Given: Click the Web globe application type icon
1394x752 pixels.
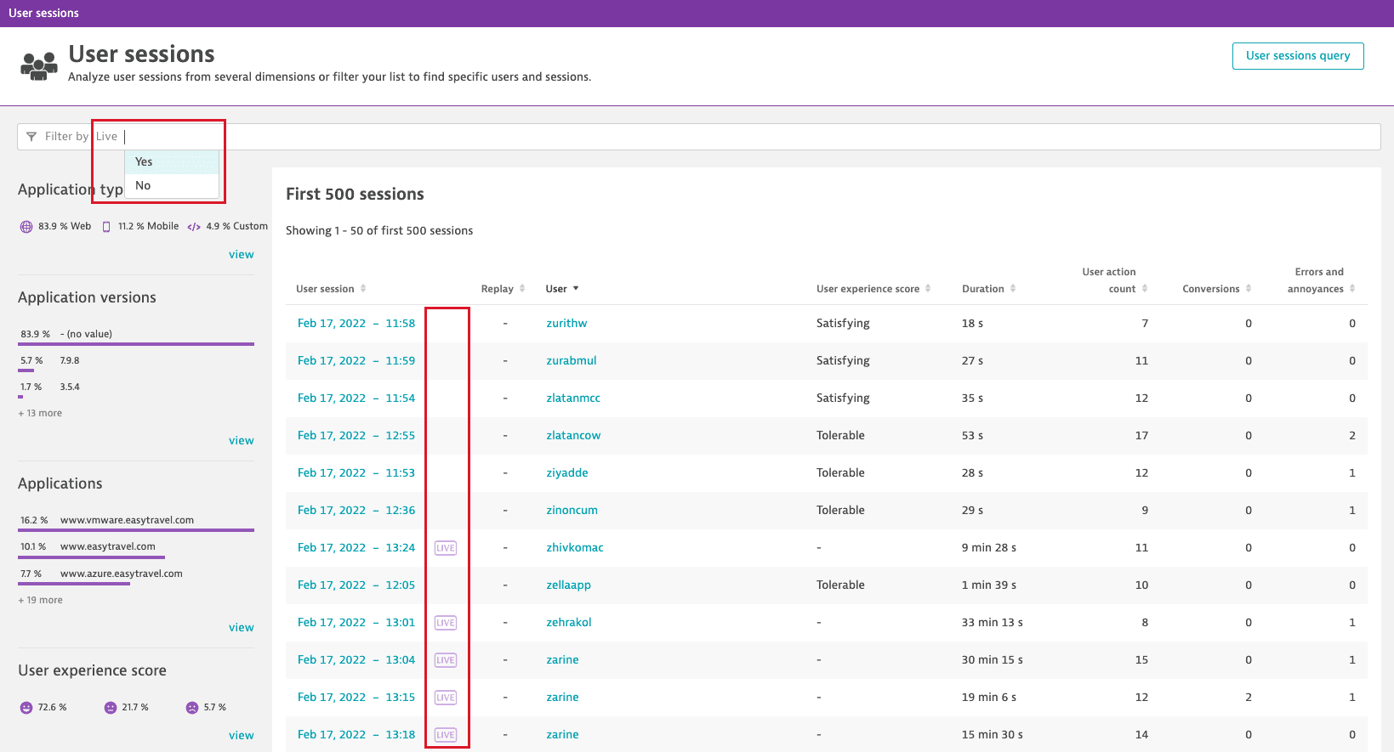Looking at the screenshot, I should (x=26, y=227).
